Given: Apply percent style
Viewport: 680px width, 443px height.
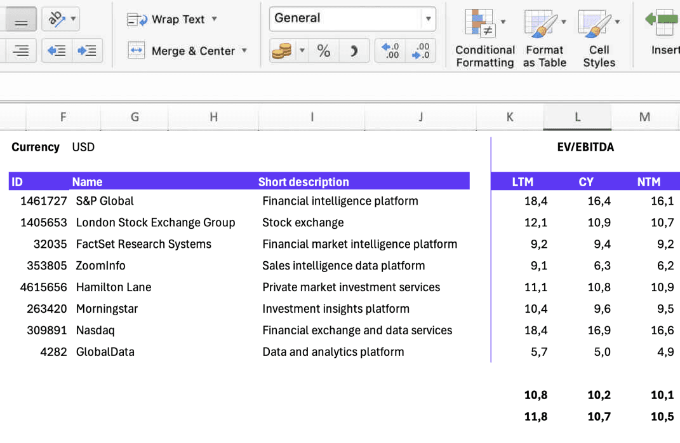Looking at the screenshot, I should (324, 51).
